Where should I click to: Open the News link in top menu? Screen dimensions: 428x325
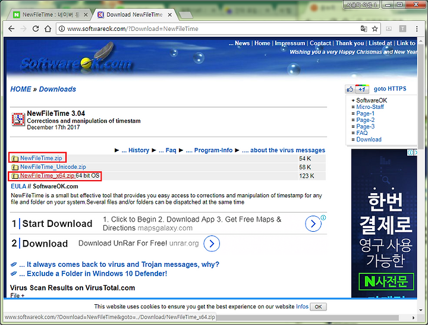click(242, 43)
